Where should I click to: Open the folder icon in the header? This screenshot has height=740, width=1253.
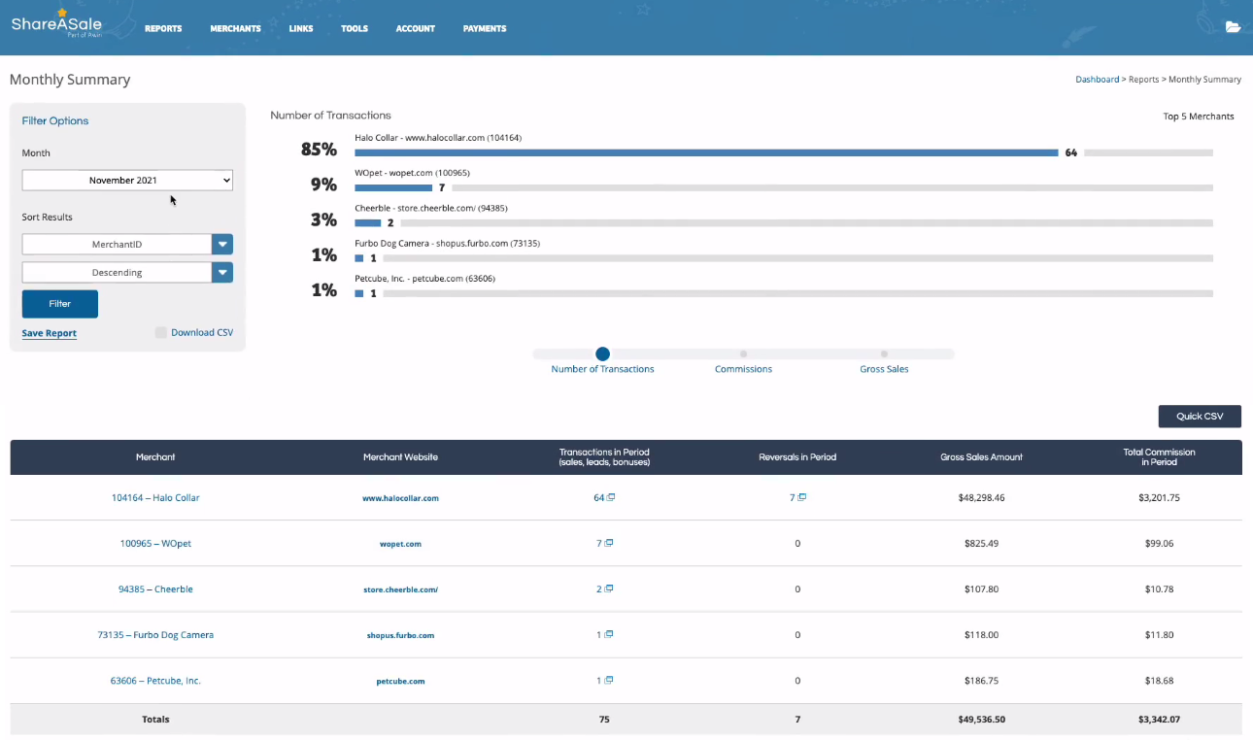(x=1233, y=27)
